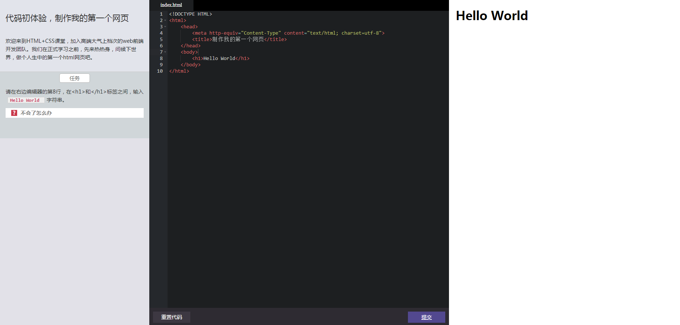Collapse the body section fold arrow on line 7
This screenshot has height=325, width=680.
[x=165, y=52]
